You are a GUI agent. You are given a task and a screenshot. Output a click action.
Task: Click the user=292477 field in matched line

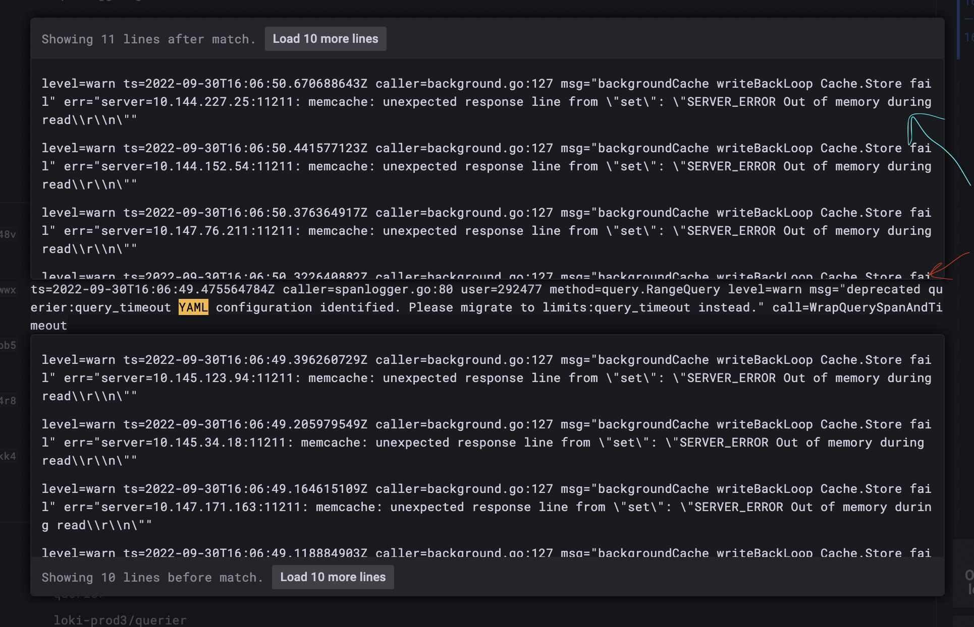501,289
